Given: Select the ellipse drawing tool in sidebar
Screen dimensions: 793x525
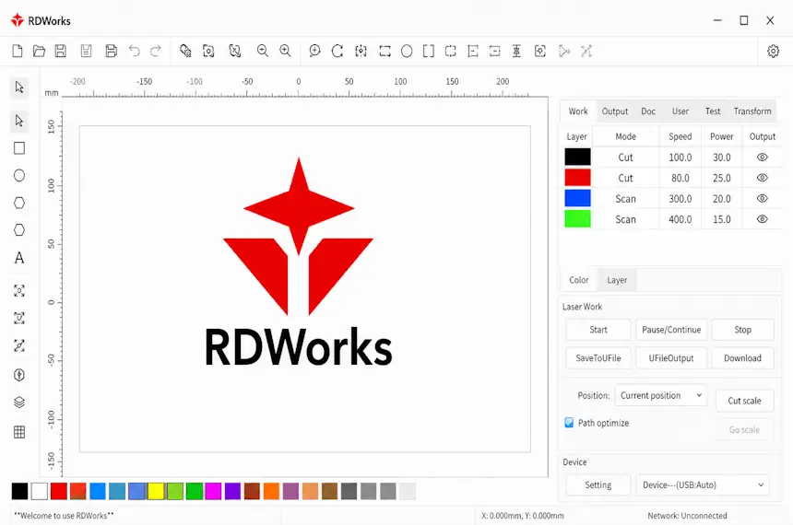Looking at the screenshot, I should (19, 175).
